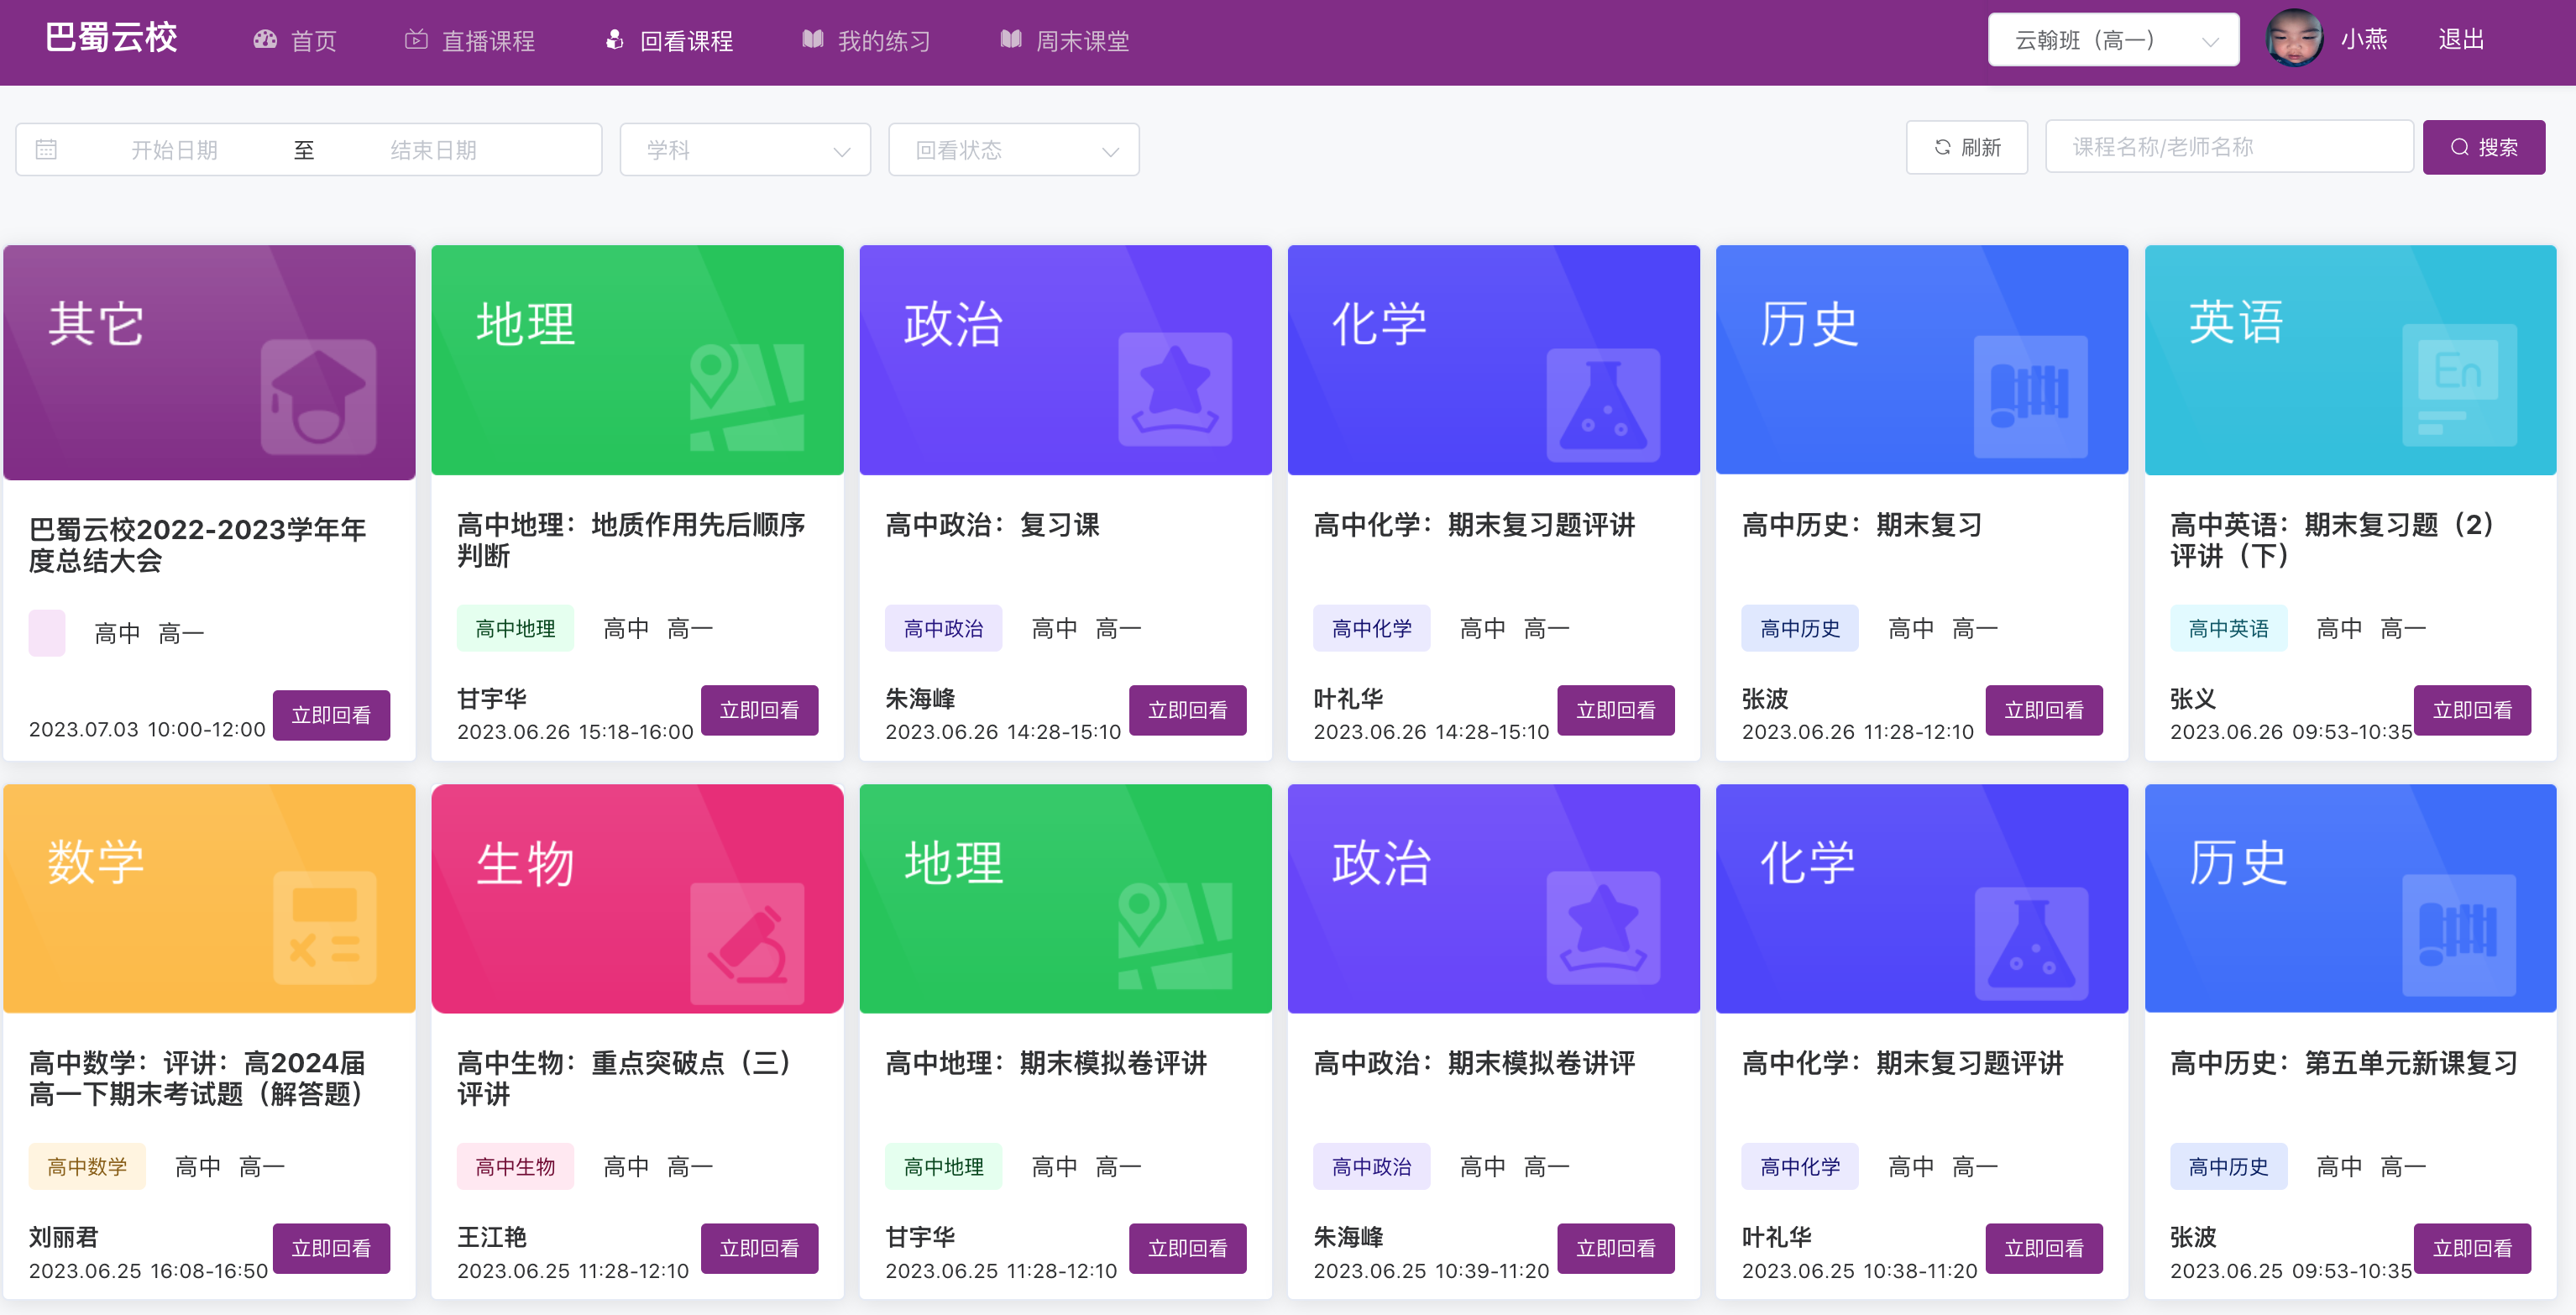2576x1315 pixels.
Task: Click 立即回看 on 高中数学 刘丽君 card
Action: coord(331,1248)
